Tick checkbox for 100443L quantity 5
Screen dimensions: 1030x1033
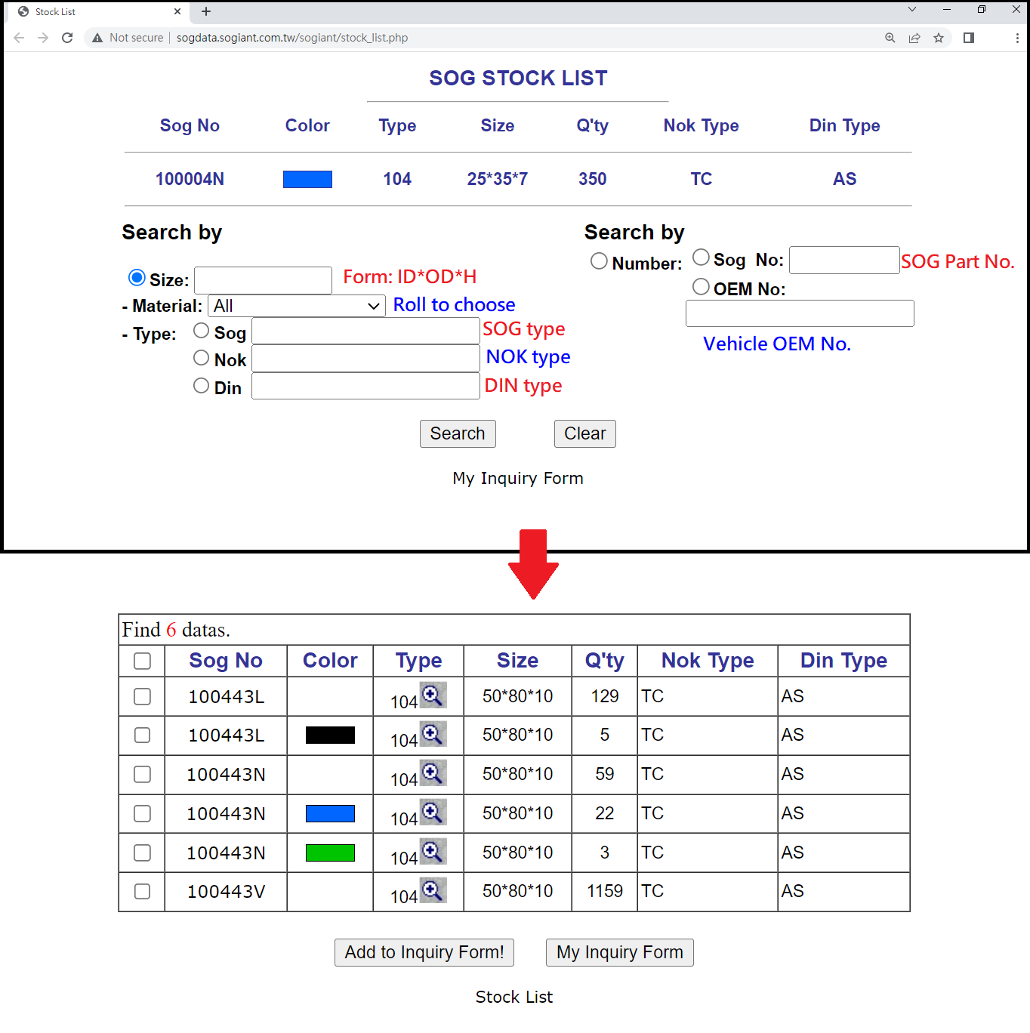coord(142,735)
